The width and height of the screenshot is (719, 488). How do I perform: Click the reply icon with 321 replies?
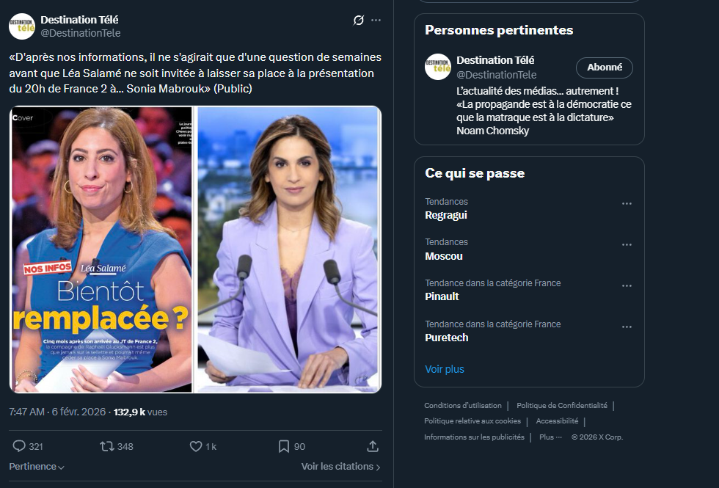[20, 446]
